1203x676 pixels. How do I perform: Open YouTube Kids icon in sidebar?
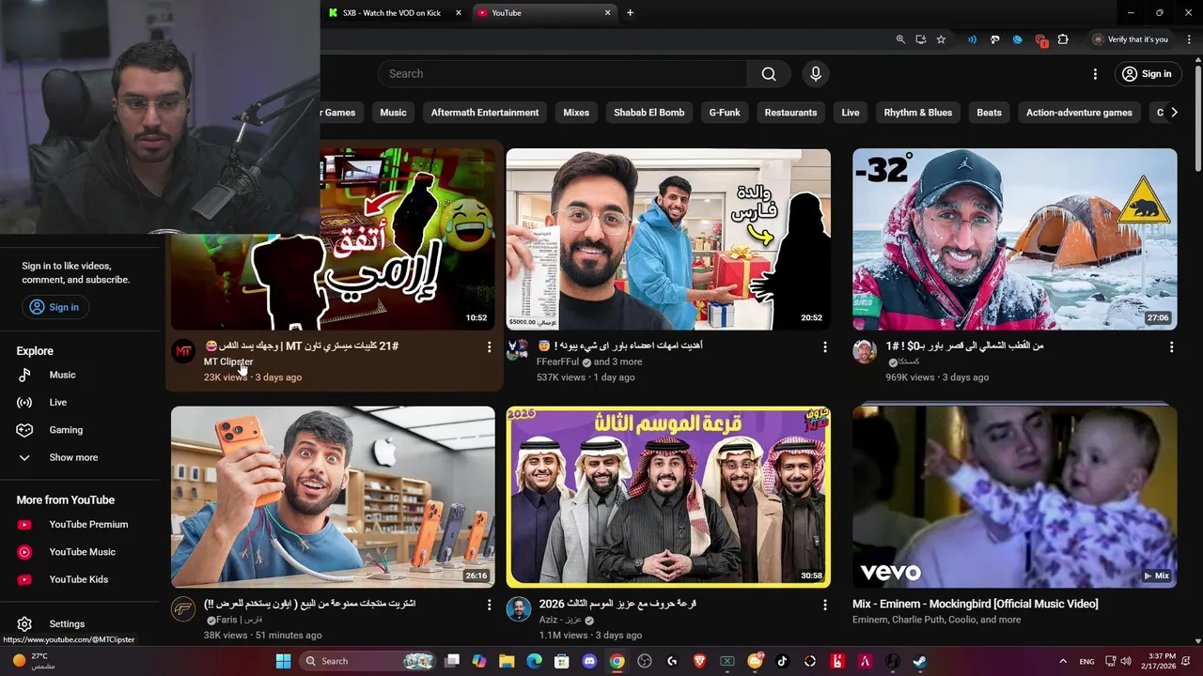click(25, 579)
